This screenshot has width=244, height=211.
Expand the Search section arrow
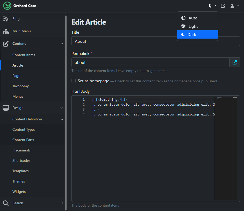pyautogui.click(x=62, y=203)
